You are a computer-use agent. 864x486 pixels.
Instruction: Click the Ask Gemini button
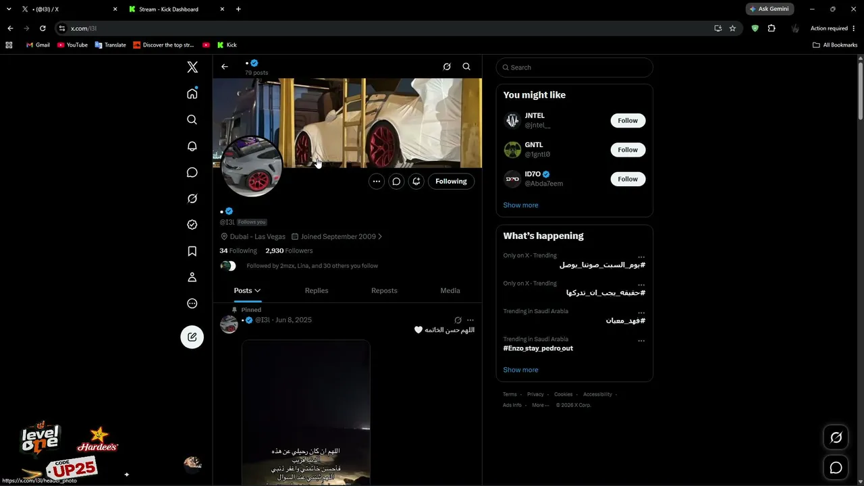768,9
